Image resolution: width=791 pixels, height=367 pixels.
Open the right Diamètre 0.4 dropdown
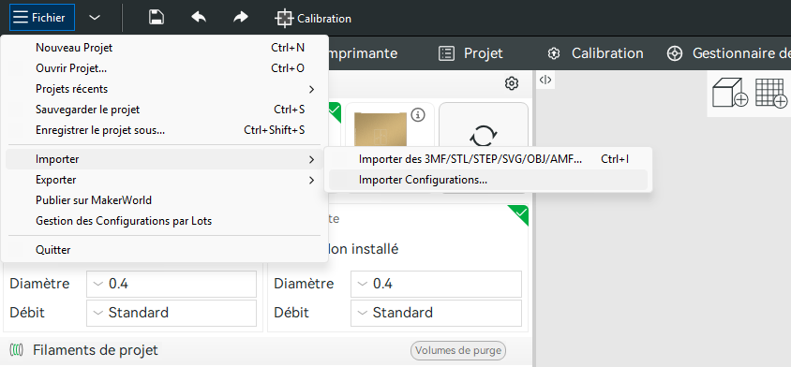point(437,284)
